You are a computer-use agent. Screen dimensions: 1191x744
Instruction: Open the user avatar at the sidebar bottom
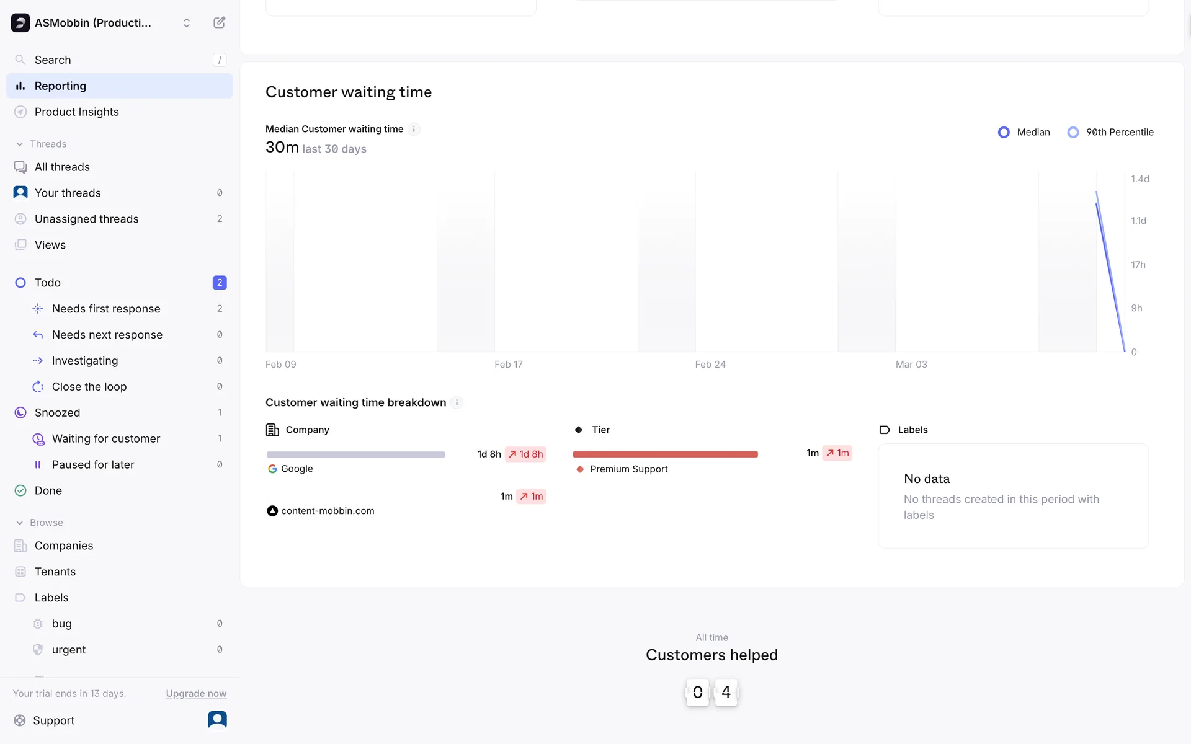[217, 720]
